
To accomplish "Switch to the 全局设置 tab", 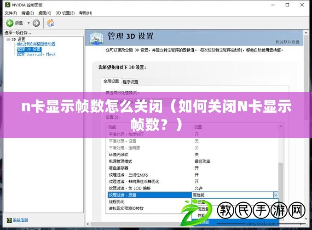I will [x=111, y=81].
